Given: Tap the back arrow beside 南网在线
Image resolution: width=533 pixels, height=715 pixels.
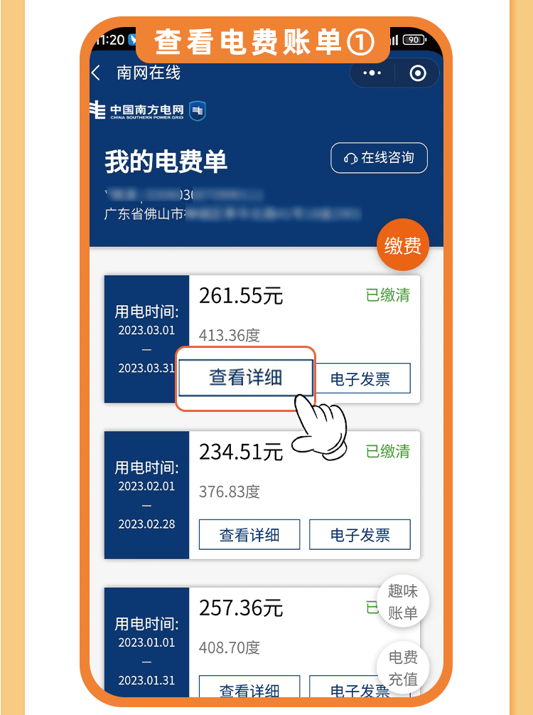Looking at the screenshot, I should tap(96, 73).
